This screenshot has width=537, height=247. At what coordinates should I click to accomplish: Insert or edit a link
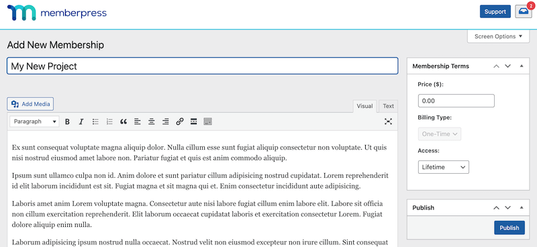pos(180,121)
